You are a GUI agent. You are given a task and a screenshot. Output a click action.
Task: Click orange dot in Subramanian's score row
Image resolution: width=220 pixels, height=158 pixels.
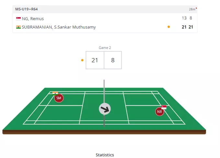tap(168, 27)
